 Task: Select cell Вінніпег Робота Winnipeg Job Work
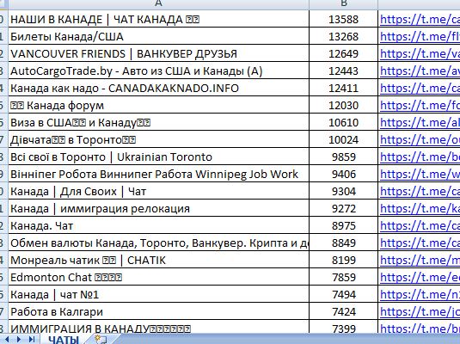tap(159, 174)
